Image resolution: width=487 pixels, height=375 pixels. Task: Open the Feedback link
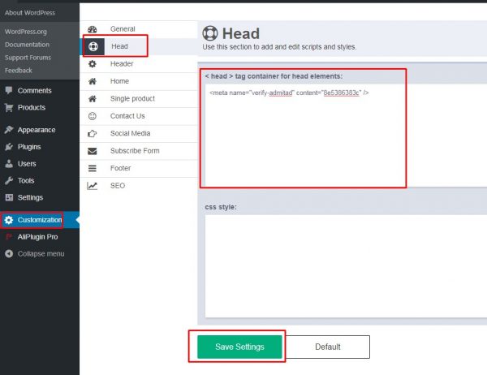pos(19,71)
